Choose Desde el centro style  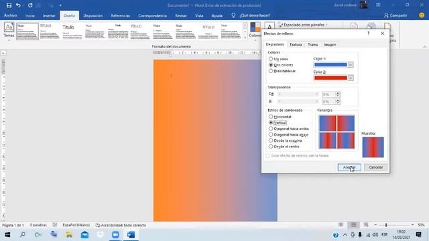271,147
